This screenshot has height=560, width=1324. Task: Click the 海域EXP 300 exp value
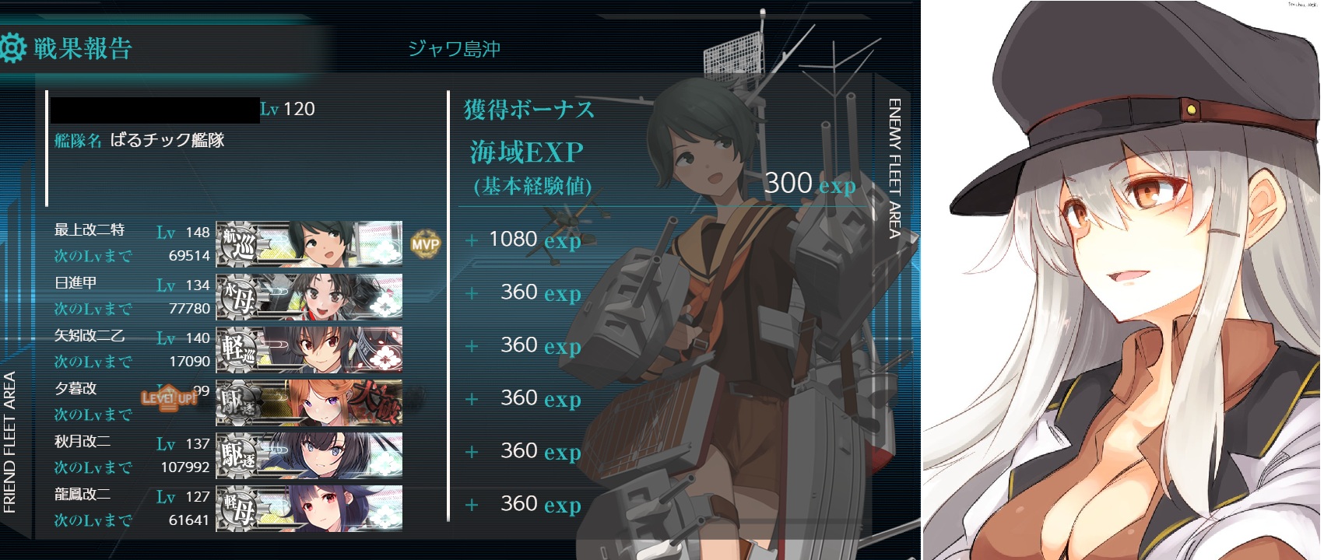click(x=810, y=184)
